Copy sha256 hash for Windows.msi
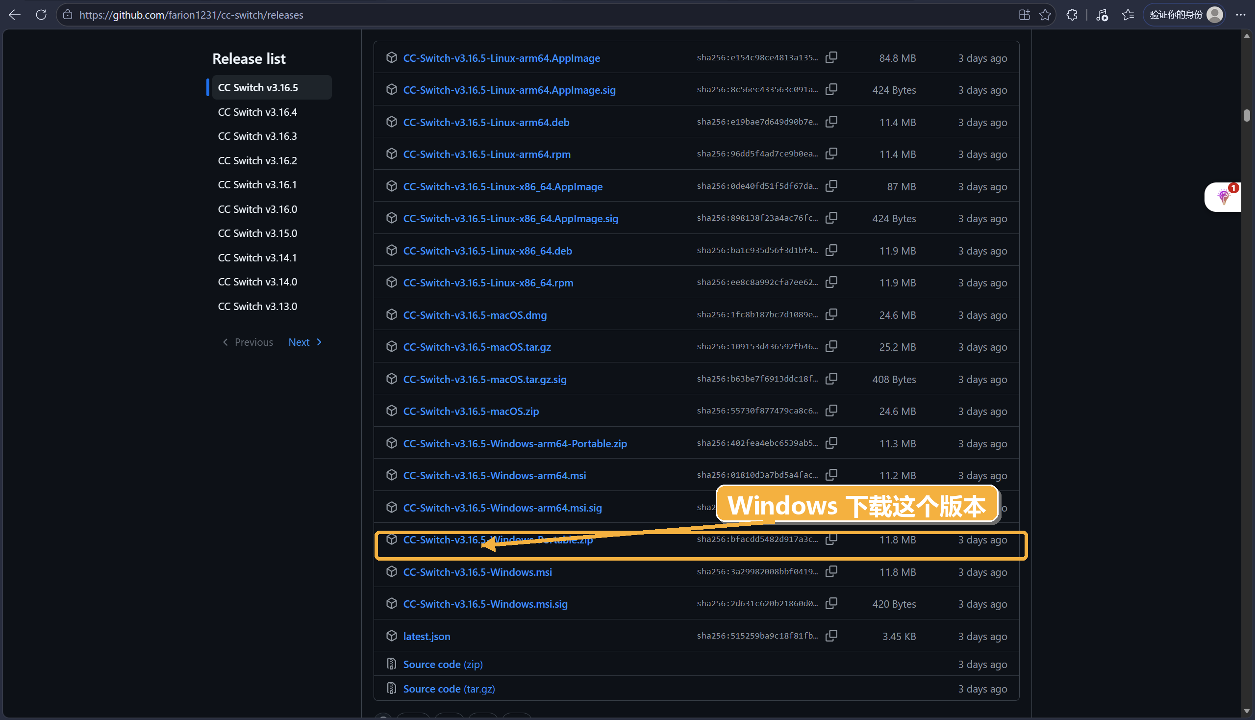Image resolution: width=1255 pixels, height=720 pixels. (x=831, y=572)
